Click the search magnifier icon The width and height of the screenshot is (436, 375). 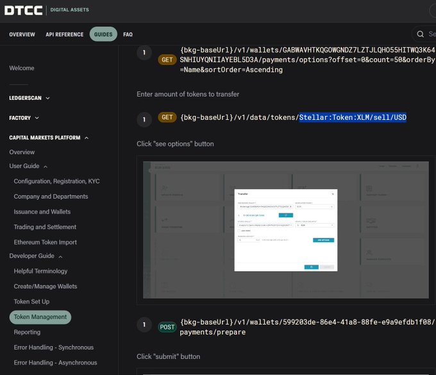[x=420, y=34]
